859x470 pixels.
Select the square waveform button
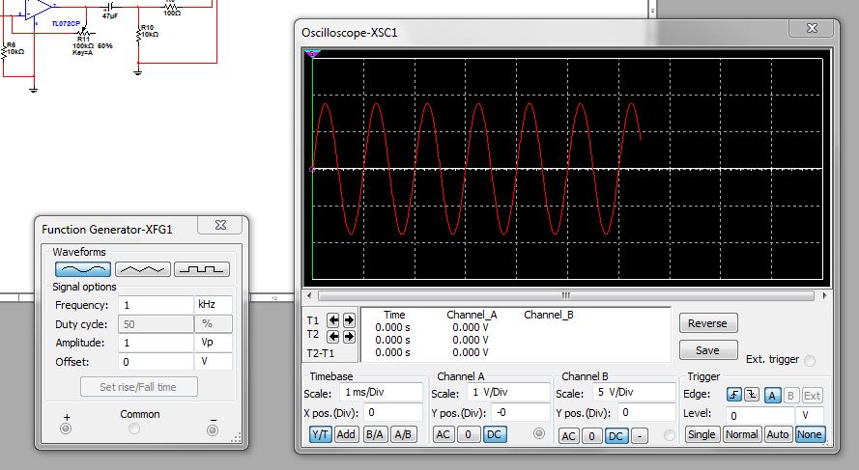(x=202, y=269)
